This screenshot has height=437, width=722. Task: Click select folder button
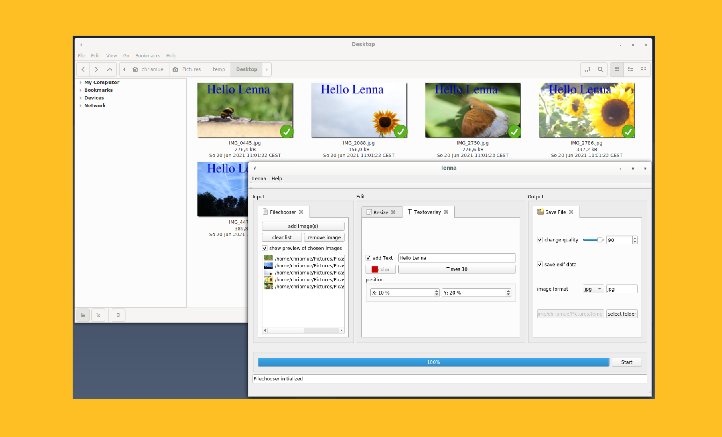click(622, 314)
